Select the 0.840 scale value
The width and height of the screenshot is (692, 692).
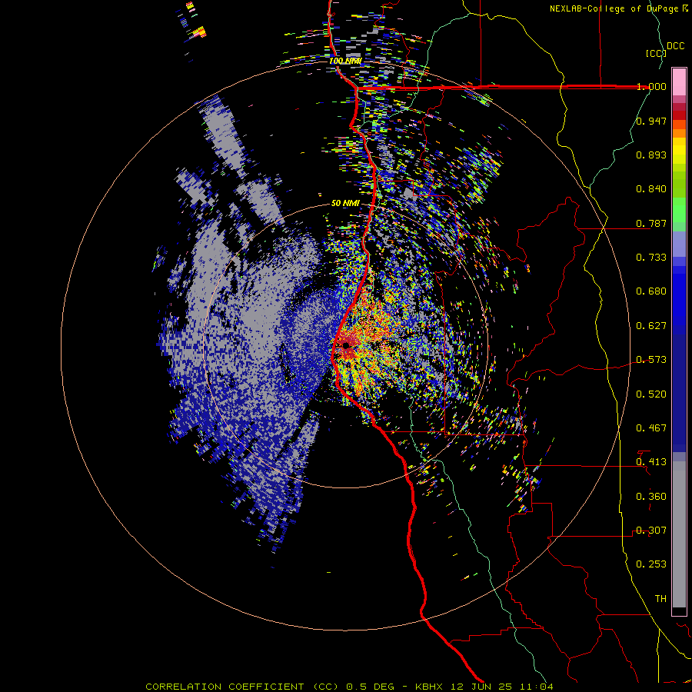tap(651, 189)
